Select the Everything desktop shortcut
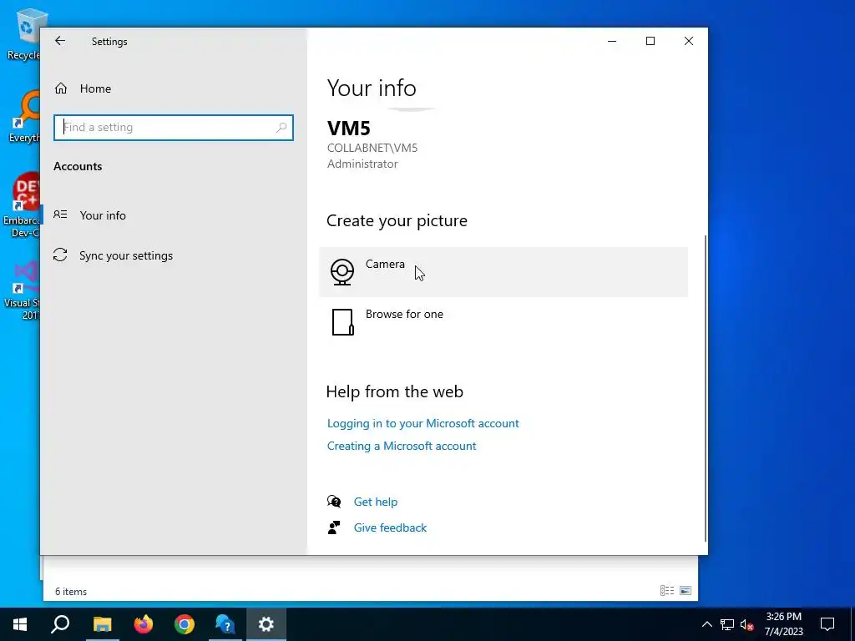Viewport: 855px width, 641px height. pos(24,117)
